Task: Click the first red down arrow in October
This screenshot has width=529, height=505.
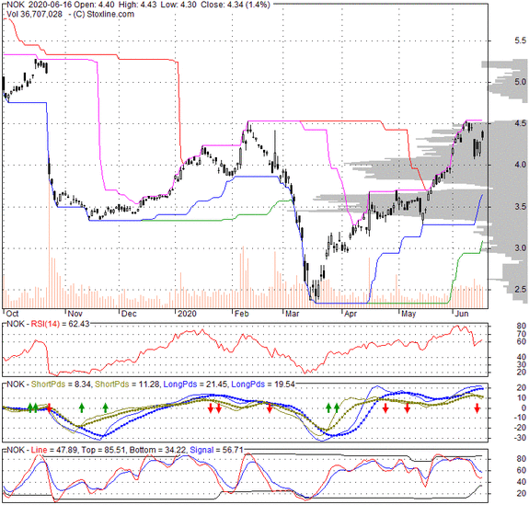Action: tap(49, 408)
